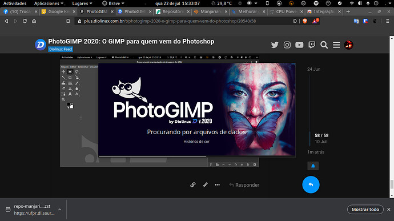Open the Diolinux Feed category tag

pyautogui.click(x=61, y=49)
